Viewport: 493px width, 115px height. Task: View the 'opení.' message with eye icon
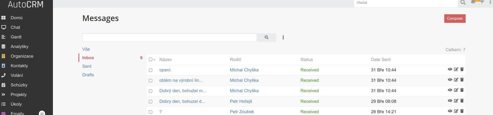click(x=450, y=69)
